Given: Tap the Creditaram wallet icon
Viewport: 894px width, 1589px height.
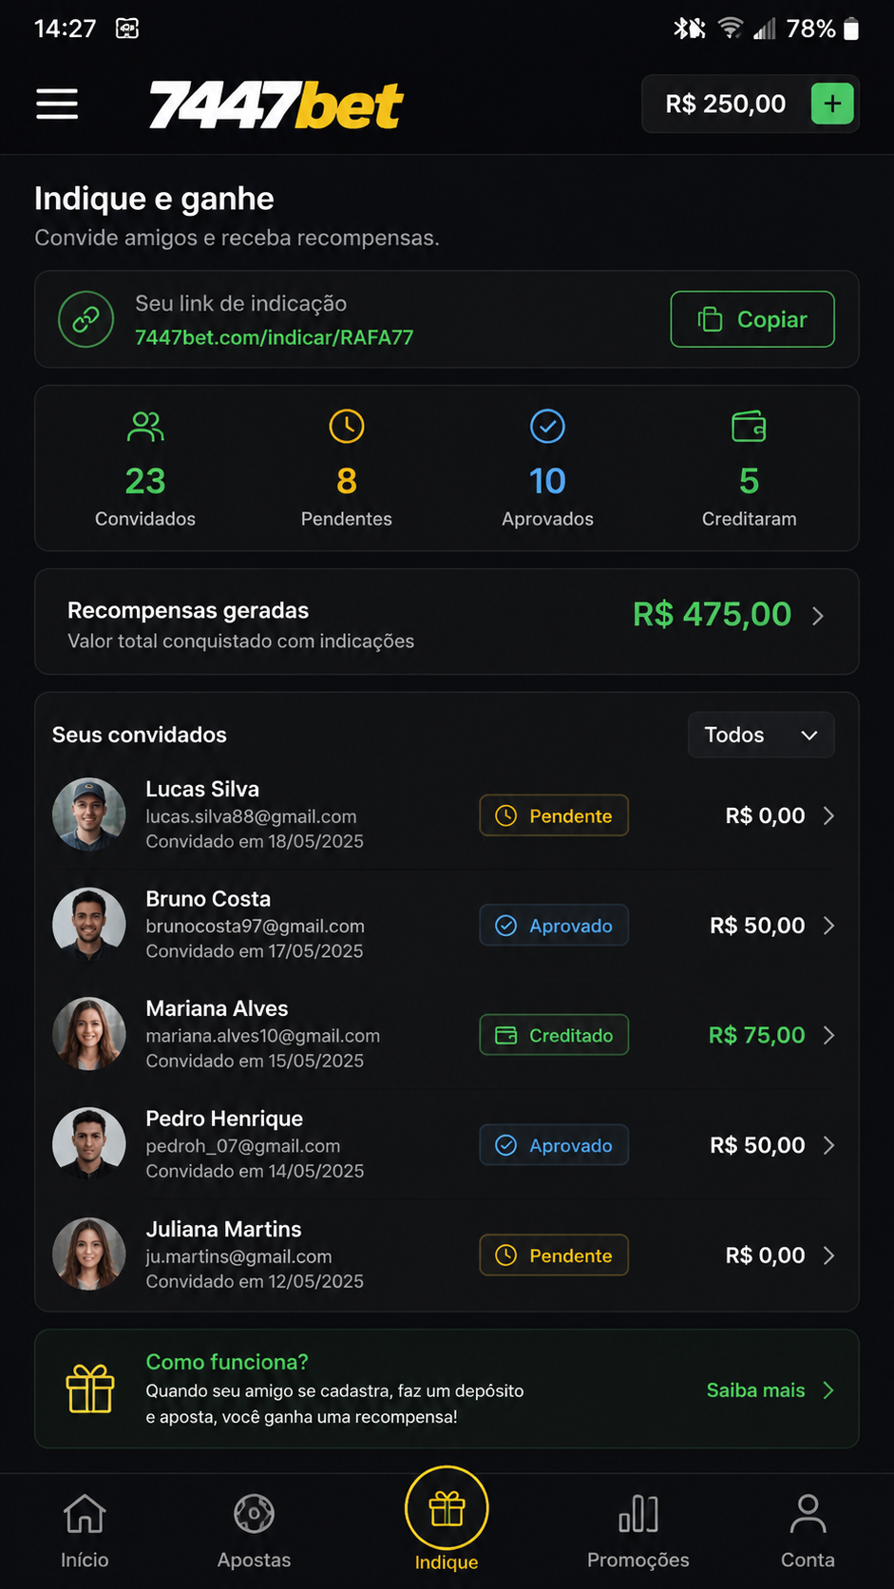Looking at the screenshot, I should click(x=749, y=426).
